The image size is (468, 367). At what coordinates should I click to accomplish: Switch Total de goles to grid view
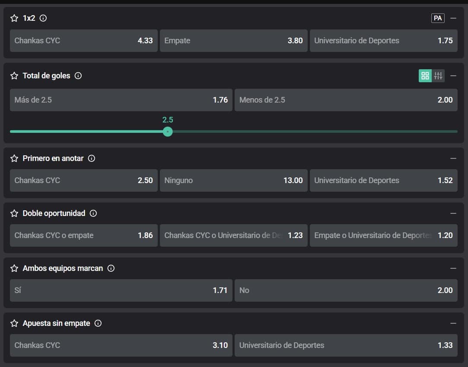425,76
